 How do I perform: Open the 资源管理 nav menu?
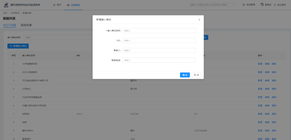(x=74, y=5)
